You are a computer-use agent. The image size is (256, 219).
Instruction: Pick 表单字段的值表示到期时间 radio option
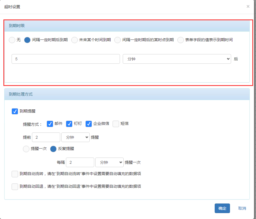(x=180, y=40)
